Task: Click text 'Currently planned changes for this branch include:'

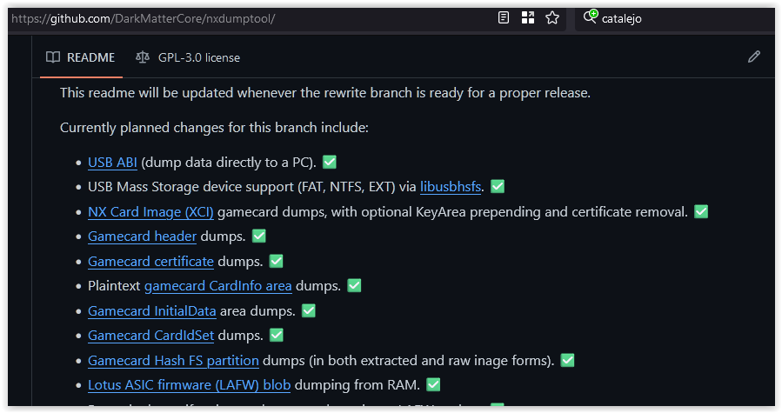Action: (215, 128)
